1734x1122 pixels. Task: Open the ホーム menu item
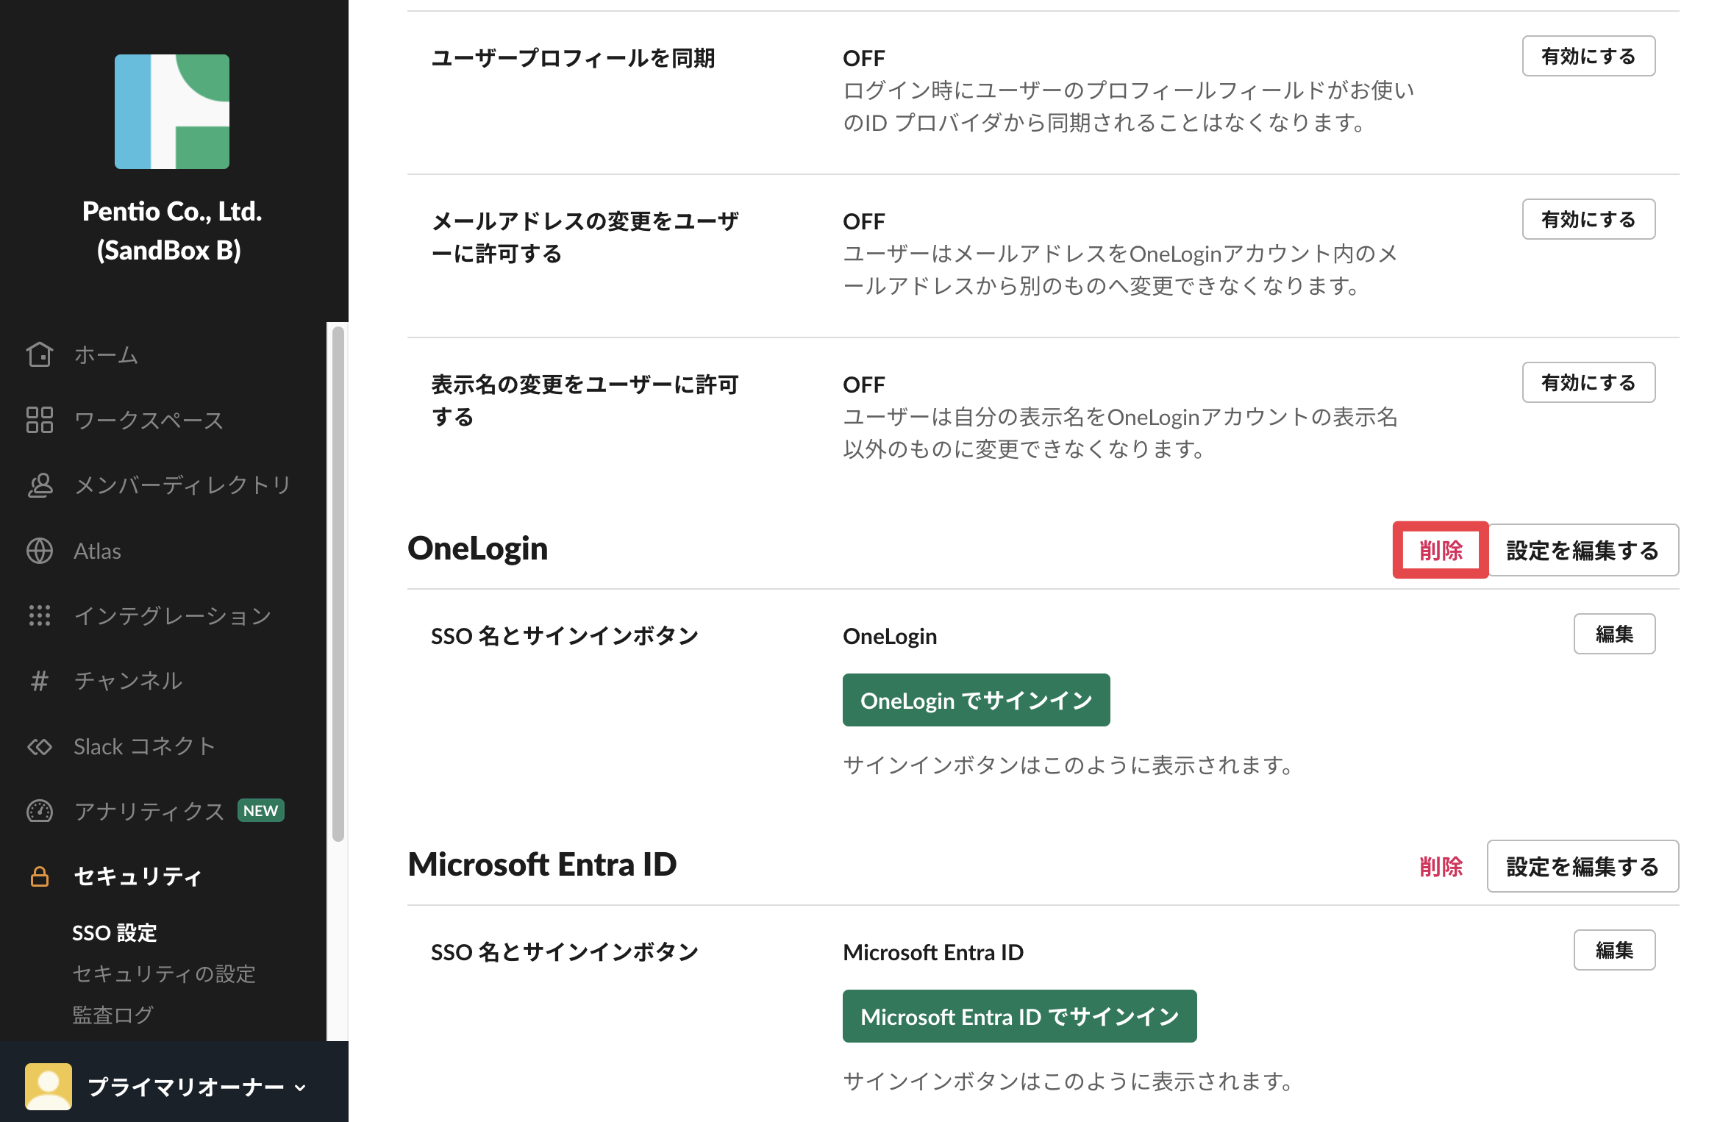coord(106,355)
